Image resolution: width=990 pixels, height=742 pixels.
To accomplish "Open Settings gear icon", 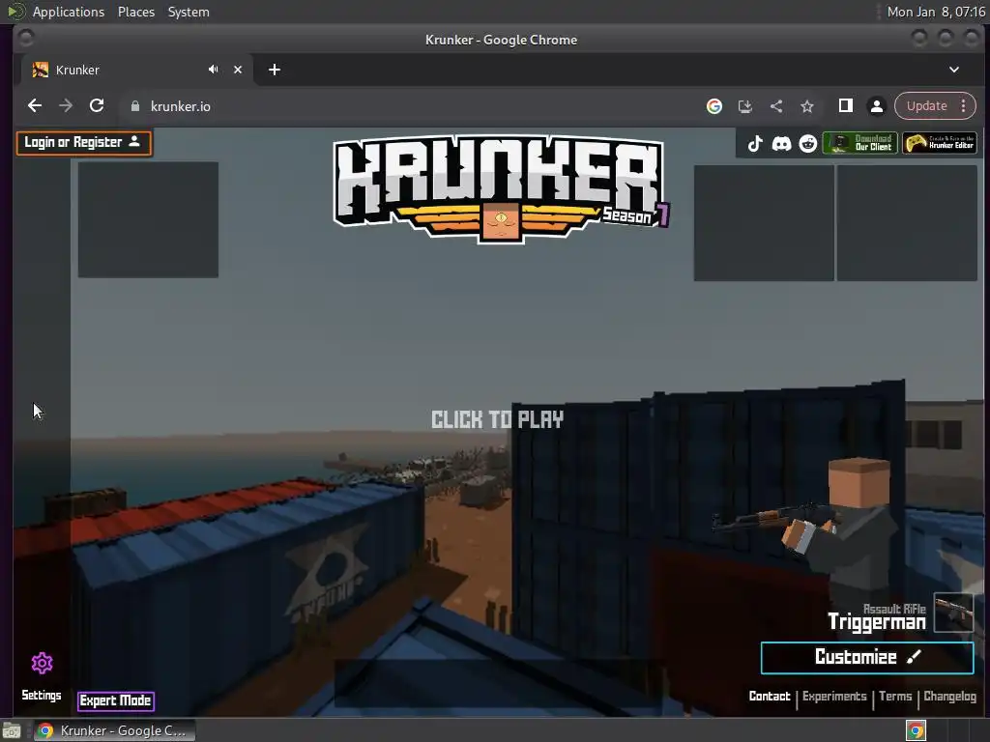I will tap(43, 663).
